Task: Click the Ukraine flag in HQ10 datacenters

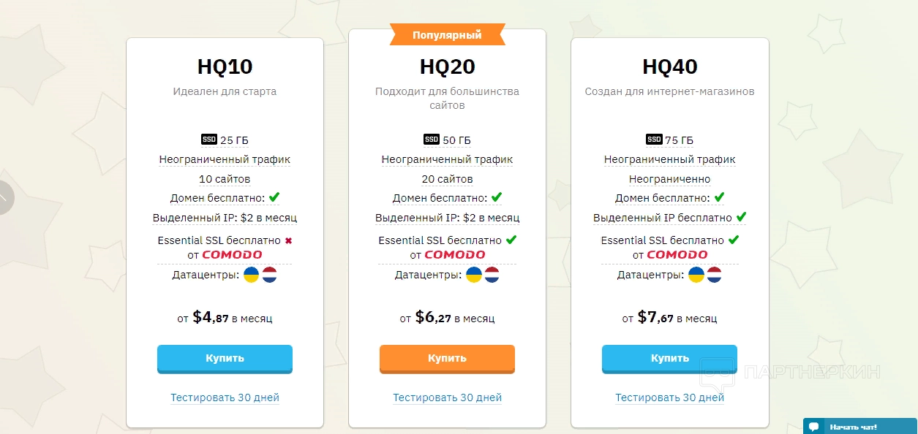Action: pos(252,275)
